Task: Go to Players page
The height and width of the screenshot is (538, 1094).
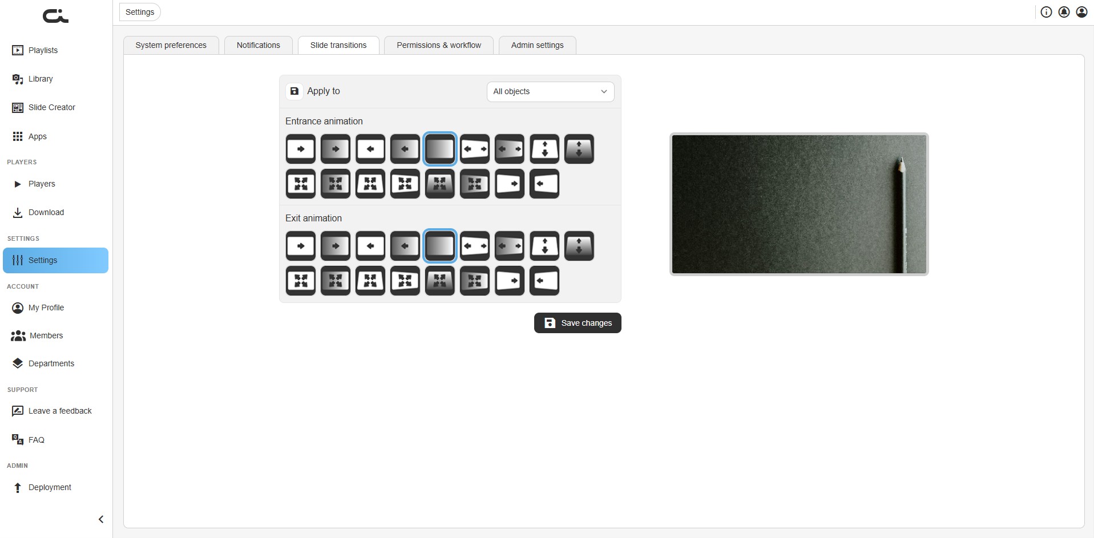Action: [55, 184]
